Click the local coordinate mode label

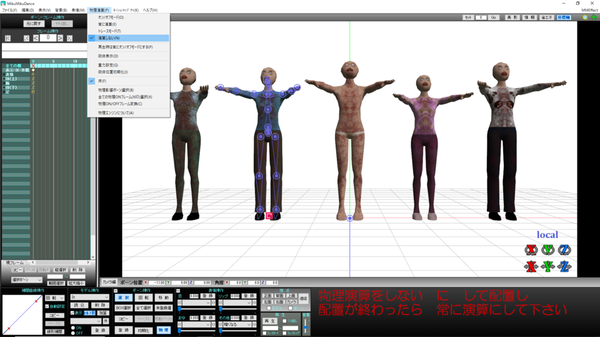[x=547, y=235]
